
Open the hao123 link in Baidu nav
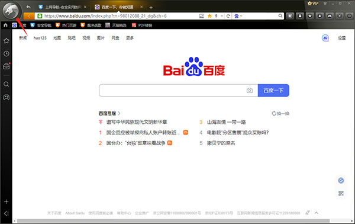click(40, 38)
